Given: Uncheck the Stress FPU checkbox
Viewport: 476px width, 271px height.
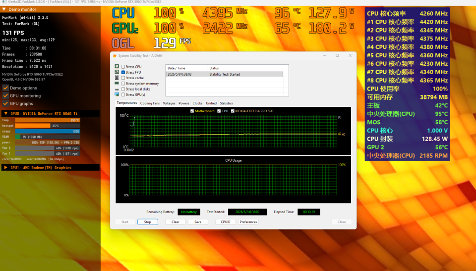Looking at the screenshot, I should [123, 72].
